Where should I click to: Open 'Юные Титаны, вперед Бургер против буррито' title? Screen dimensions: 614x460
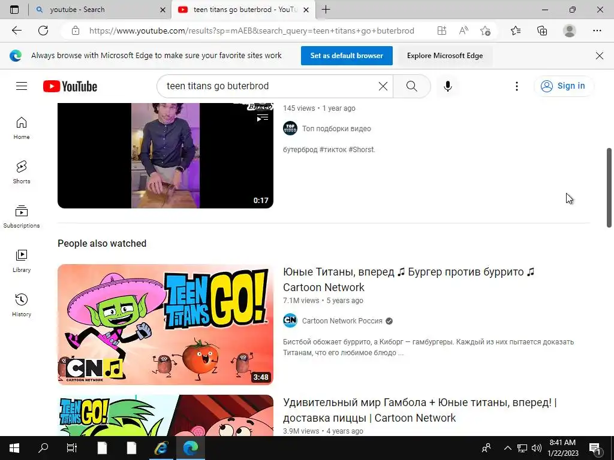point(408,279)
